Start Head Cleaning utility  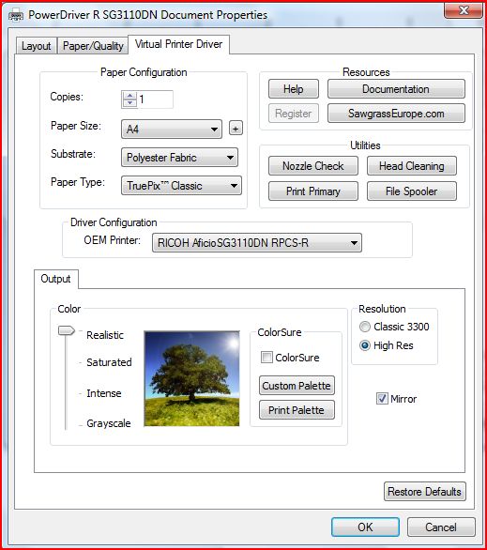tap(412, 166)
